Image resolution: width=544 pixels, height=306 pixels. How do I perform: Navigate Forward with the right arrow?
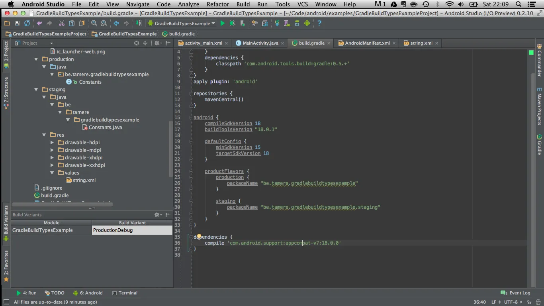click(x=126, y=24)
